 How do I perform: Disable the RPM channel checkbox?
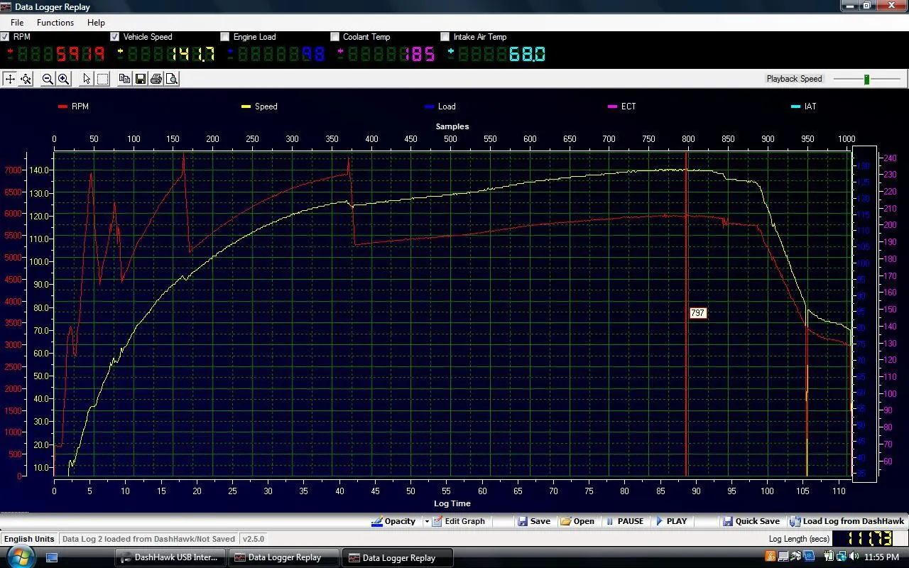click(x=5, y=36)
